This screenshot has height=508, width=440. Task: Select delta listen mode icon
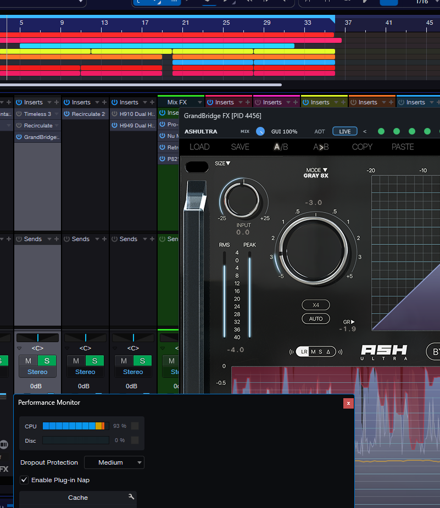coord(328,352)
